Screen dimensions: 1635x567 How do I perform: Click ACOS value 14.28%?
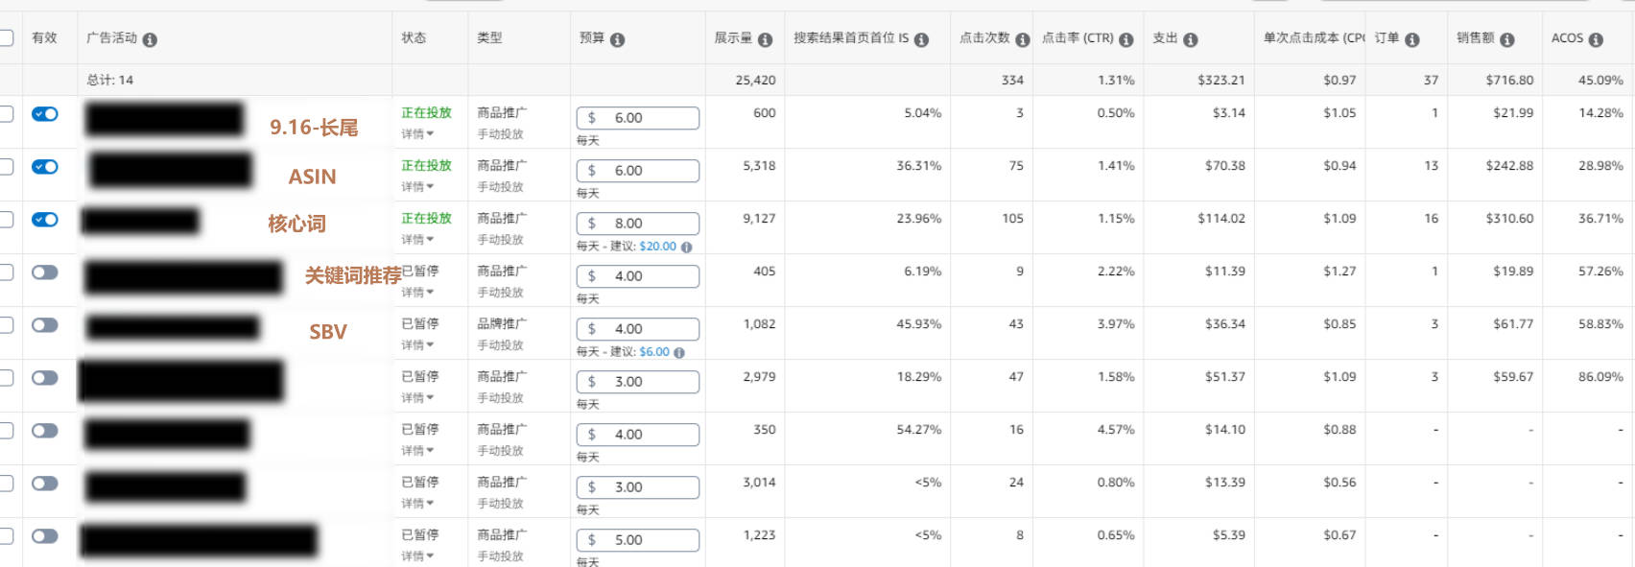coord(1600,113)
